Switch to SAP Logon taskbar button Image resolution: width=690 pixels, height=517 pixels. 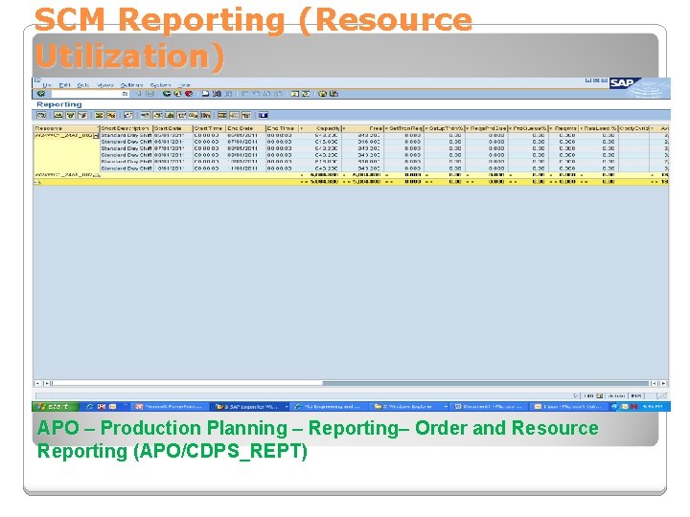(250, 407)
